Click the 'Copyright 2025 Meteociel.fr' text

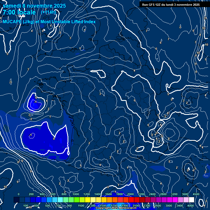(x=116, y=208)
